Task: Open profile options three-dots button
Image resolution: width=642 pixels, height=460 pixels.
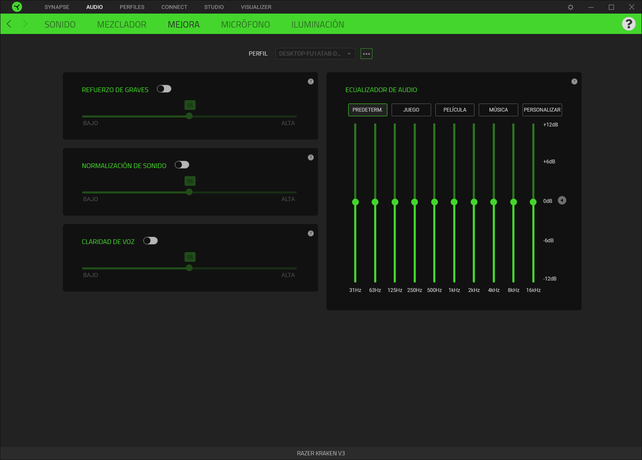Action: click(x=366, y=54)
